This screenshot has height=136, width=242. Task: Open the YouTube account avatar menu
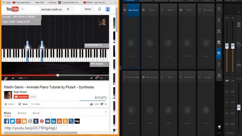tap(108, 9)
